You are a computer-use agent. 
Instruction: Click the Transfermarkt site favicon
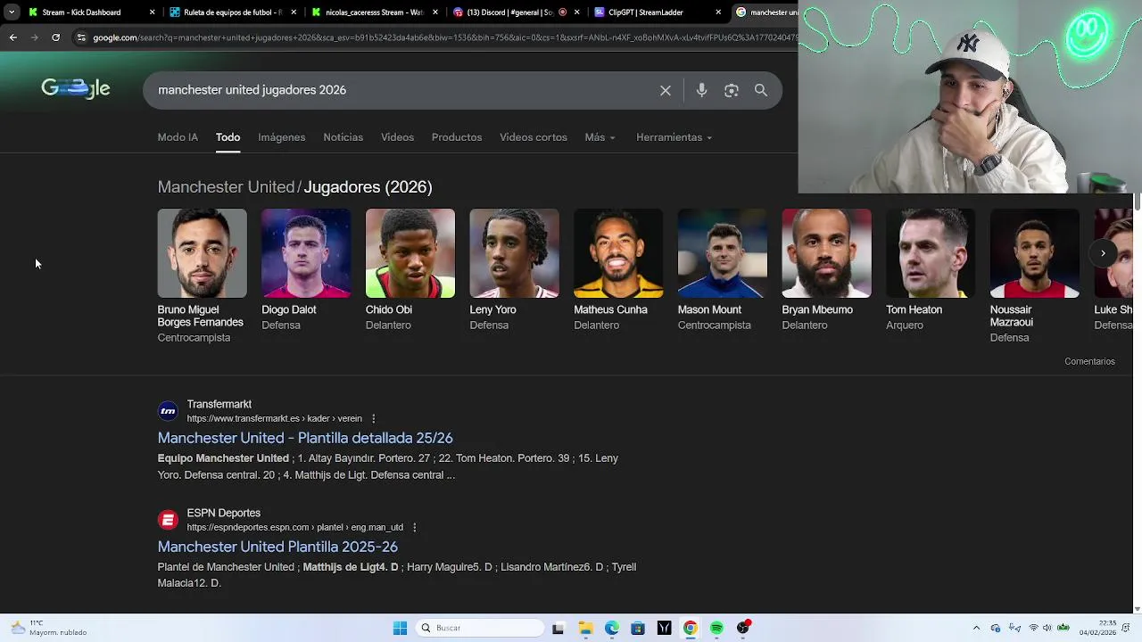pyautogui.click(x=168, y=411)
